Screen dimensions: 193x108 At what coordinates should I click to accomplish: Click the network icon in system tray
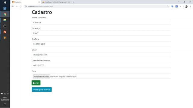tap(5, 94)
